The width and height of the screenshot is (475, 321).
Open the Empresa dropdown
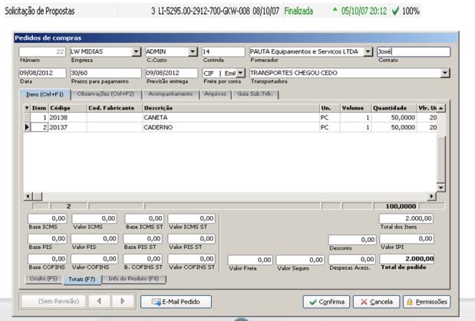pyautogui.click(x=137, y=51)
